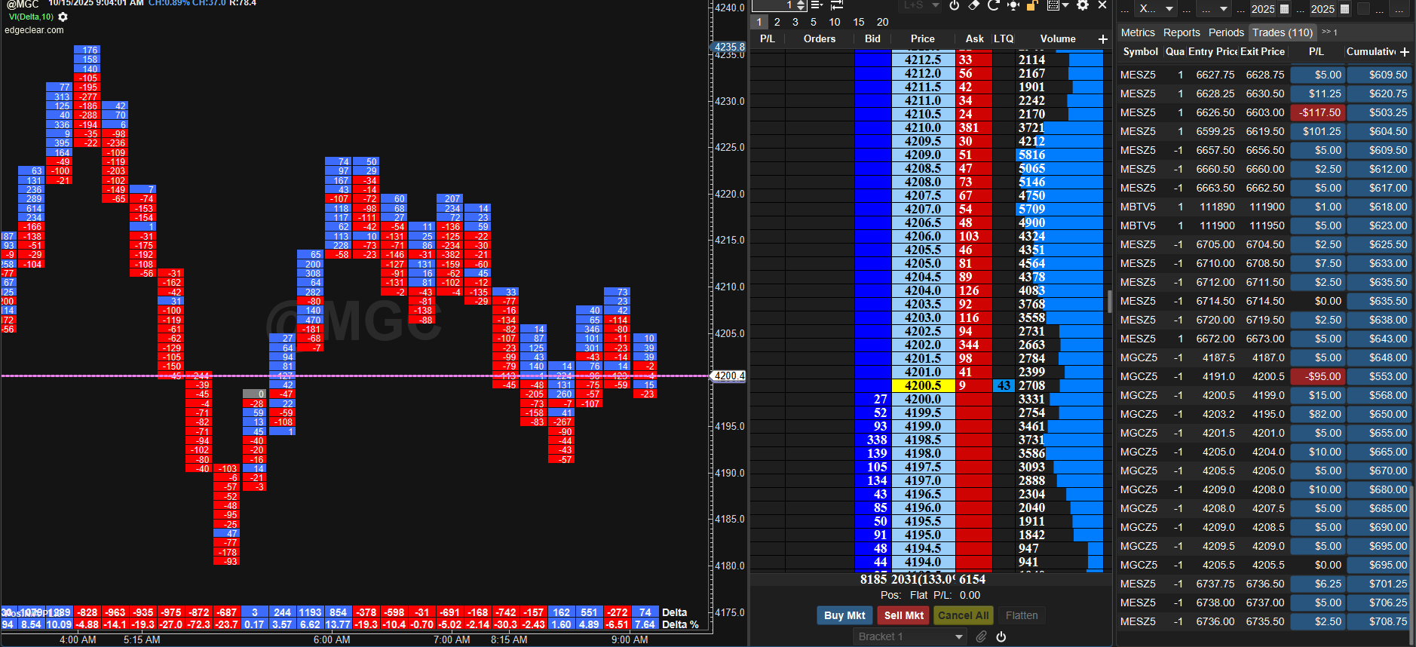Click cumulative value $708.75
Image resolution: width=1416 pixels, height=647 pixels.
point(1378,621)
